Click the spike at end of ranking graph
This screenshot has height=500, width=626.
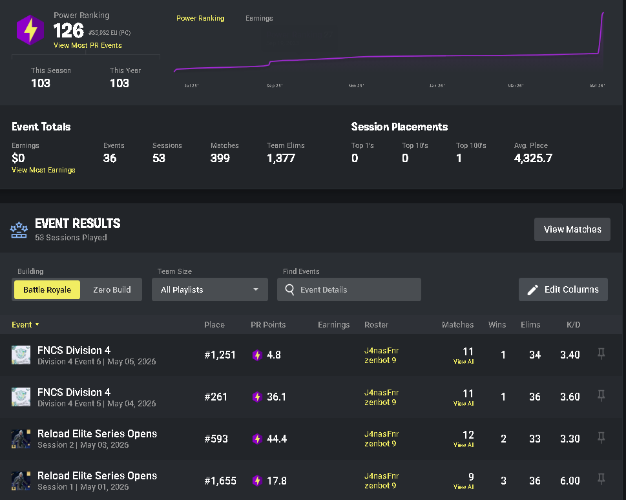tap(601, 32)
